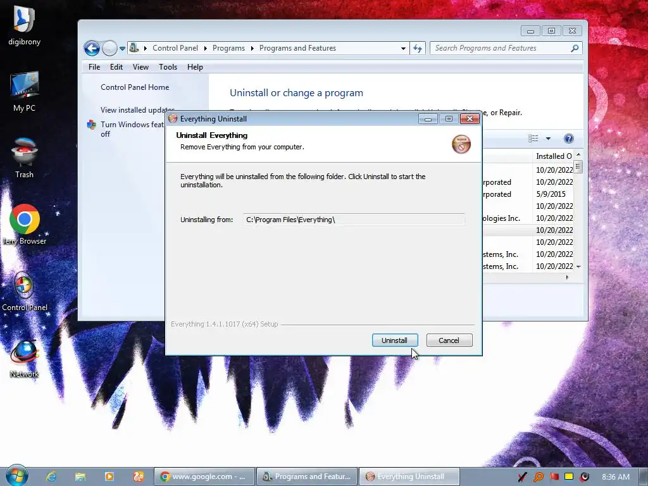Select Programs and Features breadcrumb
The image size is (648, 486).
(297, 48)
